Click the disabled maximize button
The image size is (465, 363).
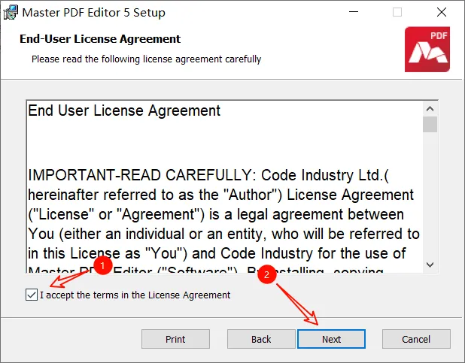coord(397,12)
